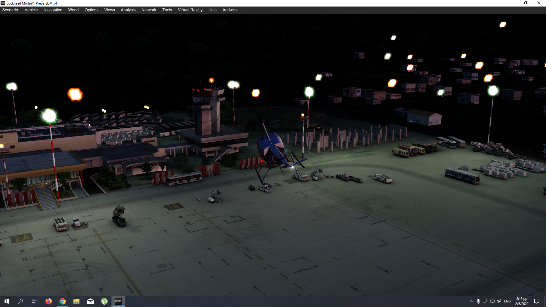Open the Analysis menu
Image resolution: width=546 pixels, height=307 pixels.
coord(128,10)
